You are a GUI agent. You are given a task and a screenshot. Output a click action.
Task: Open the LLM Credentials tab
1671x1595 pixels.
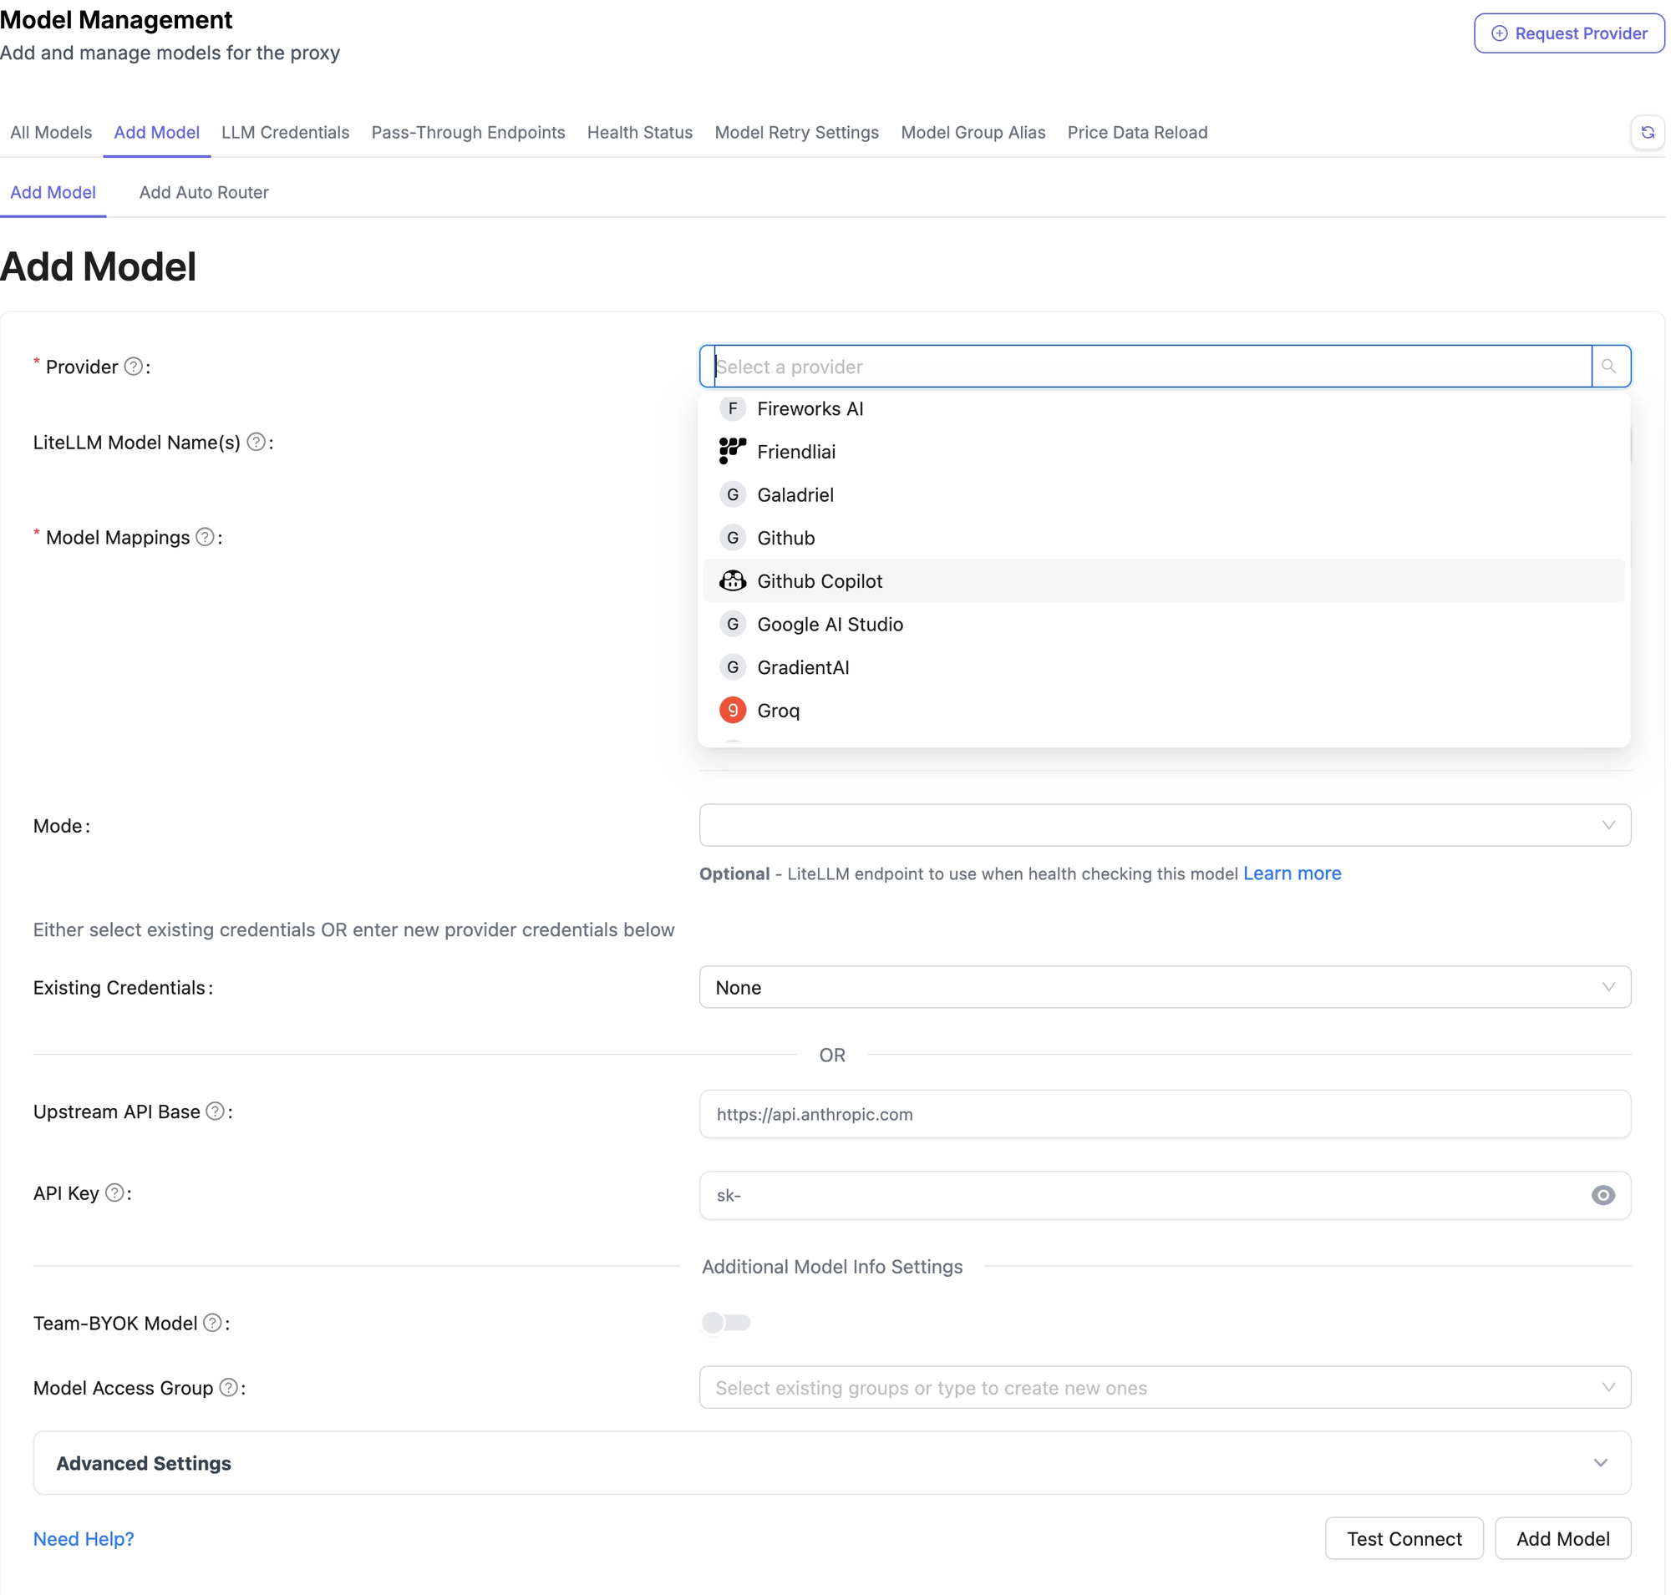285,133
